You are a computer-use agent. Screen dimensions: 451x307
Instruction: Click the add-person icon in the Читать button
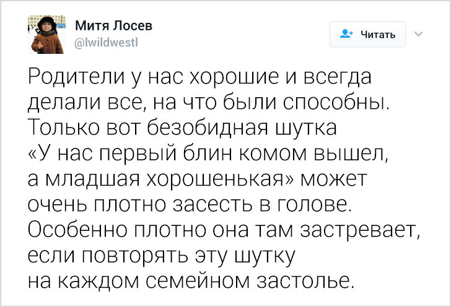(x=346, y=34)
